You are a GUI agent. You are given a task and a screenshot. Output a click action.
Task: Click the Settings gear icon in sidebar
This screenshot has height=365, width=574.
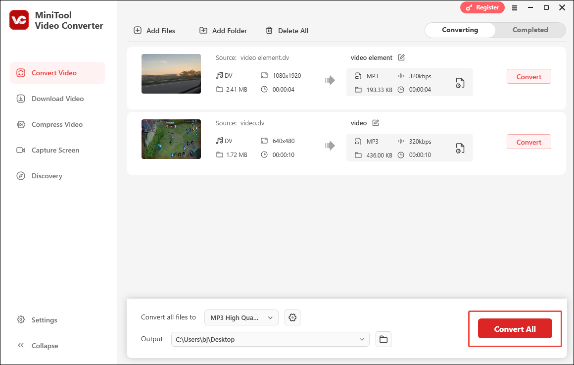point(21,319)
